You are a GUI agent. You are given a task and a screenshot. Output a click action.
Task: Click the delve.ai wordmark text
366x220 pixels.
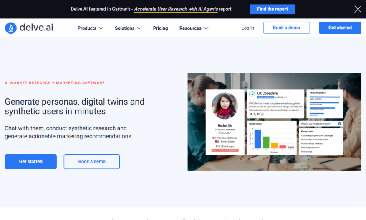pyautogui.click(x=36, y=27)
